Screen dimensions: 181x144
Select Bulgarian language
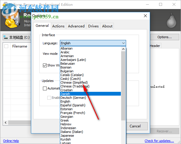pos(90,71)
